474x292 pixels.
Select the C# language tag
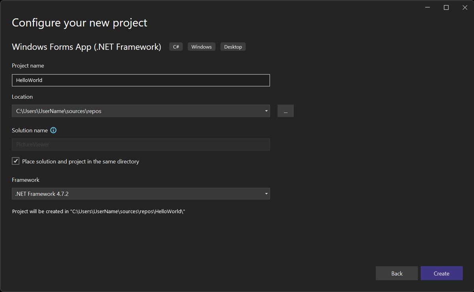coord(176,46)
